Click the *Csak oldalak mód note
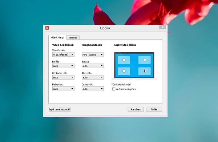Screen dimensions: 218x142 (121, 85)
